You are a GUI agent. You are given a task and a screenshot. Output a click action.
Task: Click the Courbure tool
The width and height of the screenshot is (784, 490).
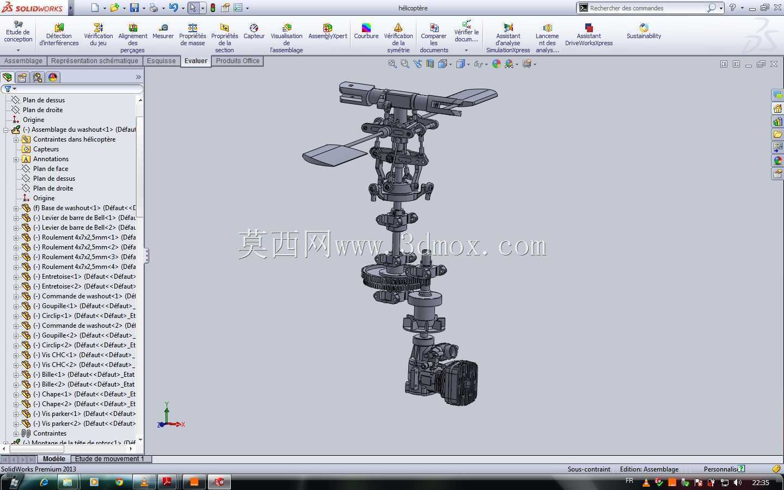(x=366, y=32)
